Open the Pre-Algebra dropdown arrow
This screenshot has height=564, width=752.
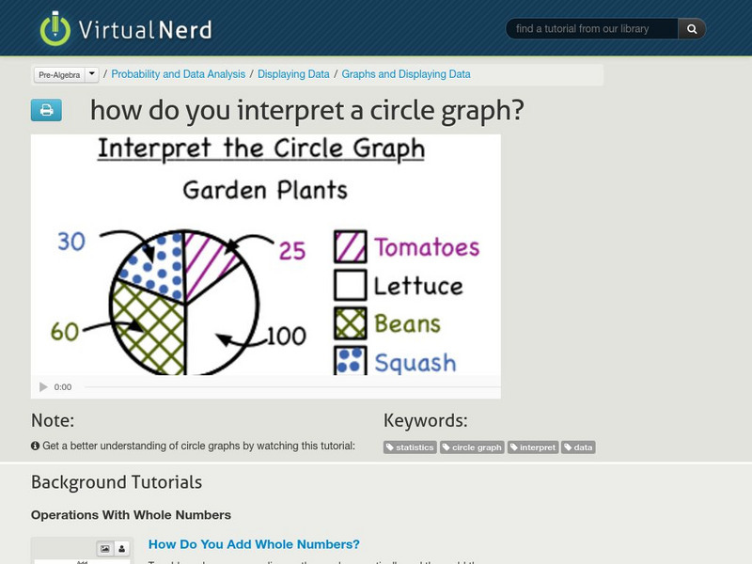pos(91,74)
